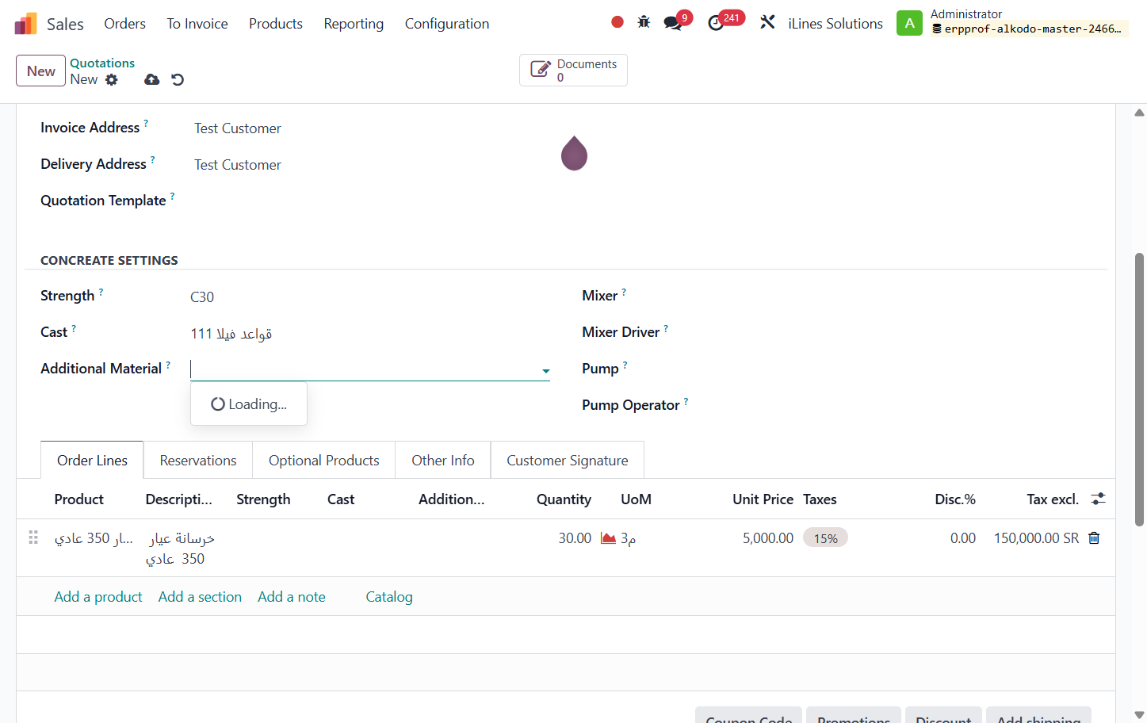Switch to the Reservations tab
This screenshot has width=1147, height=723.
[198, 461]
